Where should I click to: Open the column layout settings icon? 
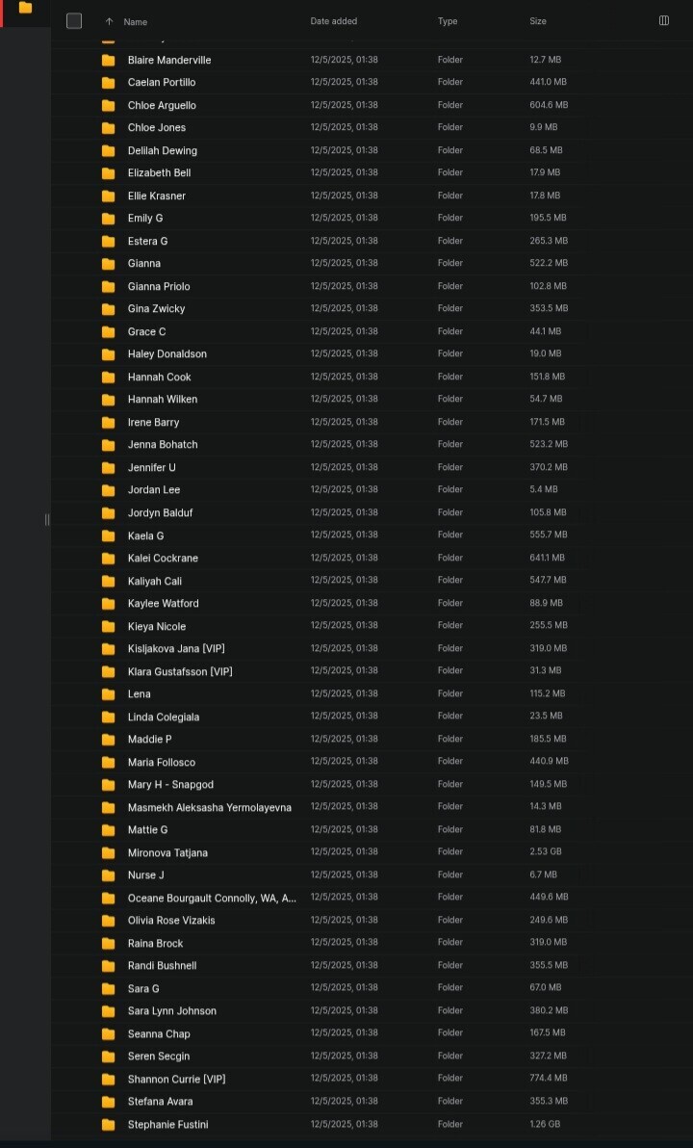pyautogui.click(x=664, y=21)
